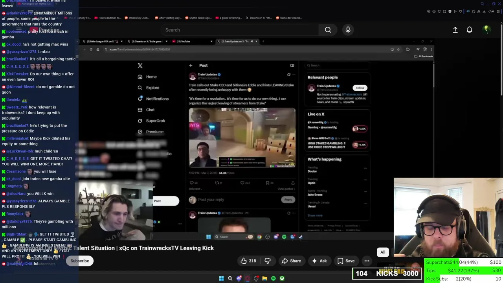Open options for Optic trend

(x=365, y=180)
